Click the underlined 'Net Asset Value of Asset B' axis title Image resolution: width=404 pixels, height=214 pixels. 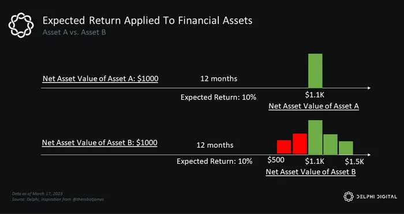(311, 172)
